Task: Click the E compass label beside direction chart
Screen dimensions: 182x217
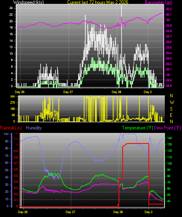Action: pyautogui.click(x=171, y=115)
